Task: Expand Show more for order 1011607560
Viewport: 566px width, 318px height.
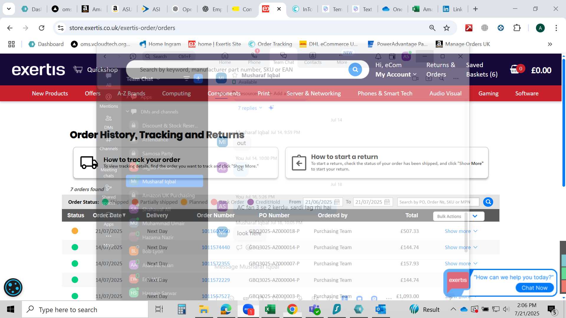Action: click(x=461, y=231)
